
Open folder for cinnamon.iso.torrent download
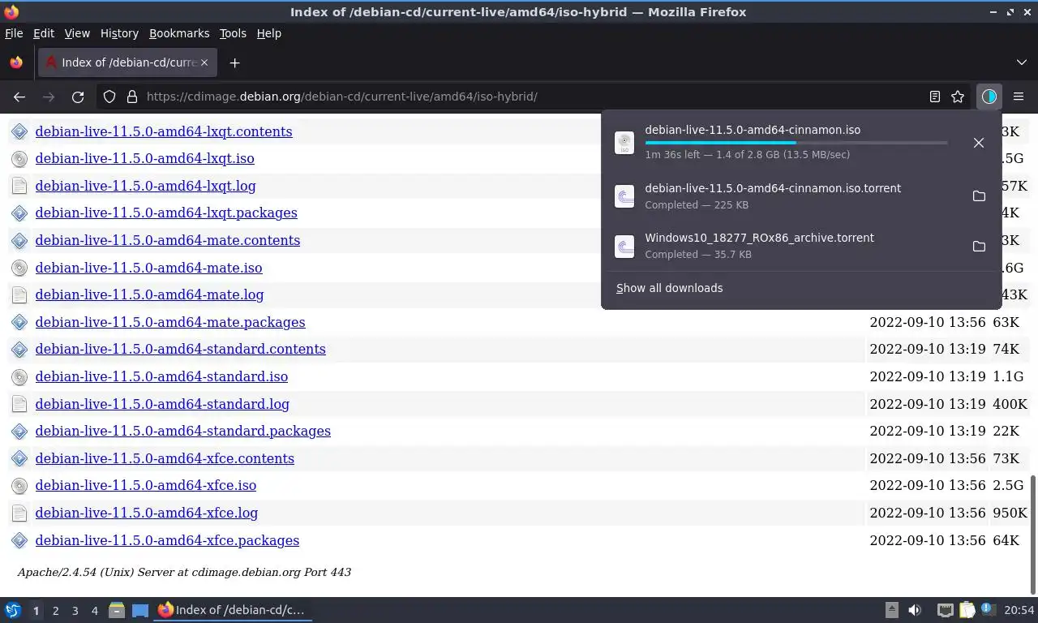click(979, 196)
